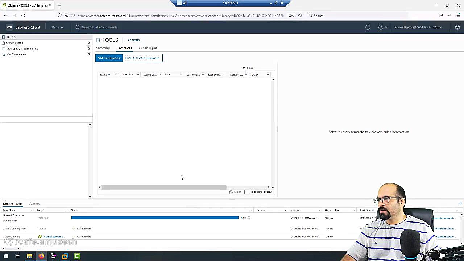This screenshot has height=261, width=464.
Task: Click the Task Name column header
Action: [9, 210]
